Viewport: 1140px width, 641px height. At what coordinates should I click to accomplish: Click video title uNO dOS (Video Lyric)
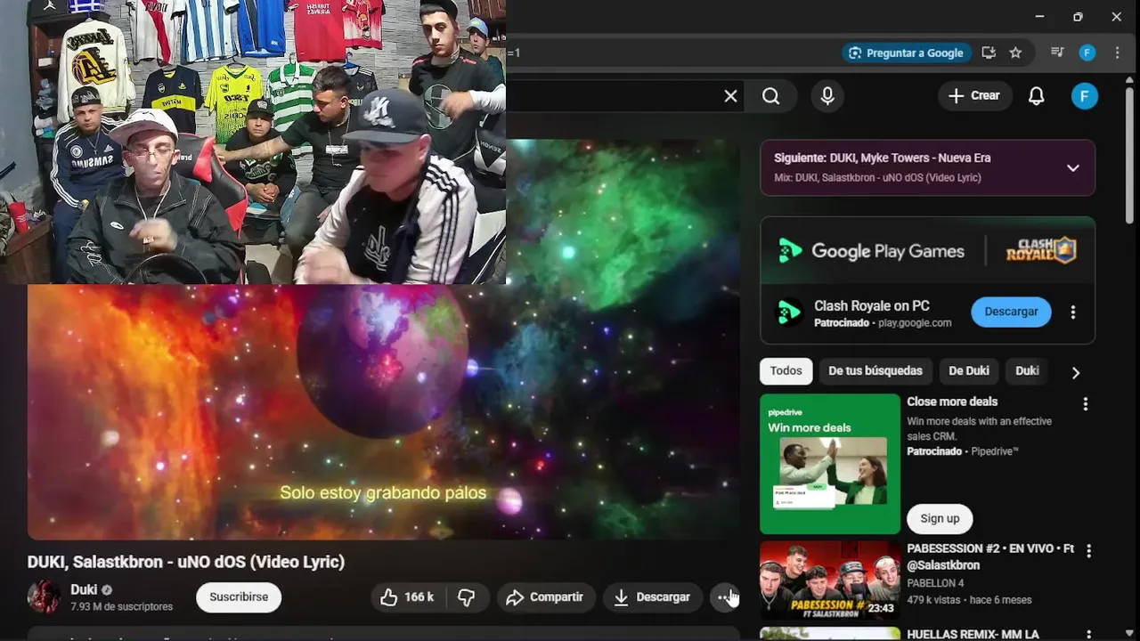tap(186, 562)
